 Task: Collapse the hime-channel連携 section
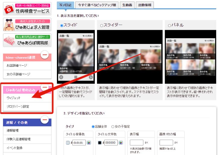pos(45,55)
